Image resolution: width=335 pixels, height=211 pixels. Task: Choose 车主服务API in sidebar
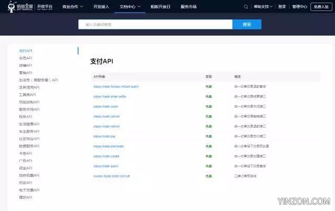click(29, 131)
